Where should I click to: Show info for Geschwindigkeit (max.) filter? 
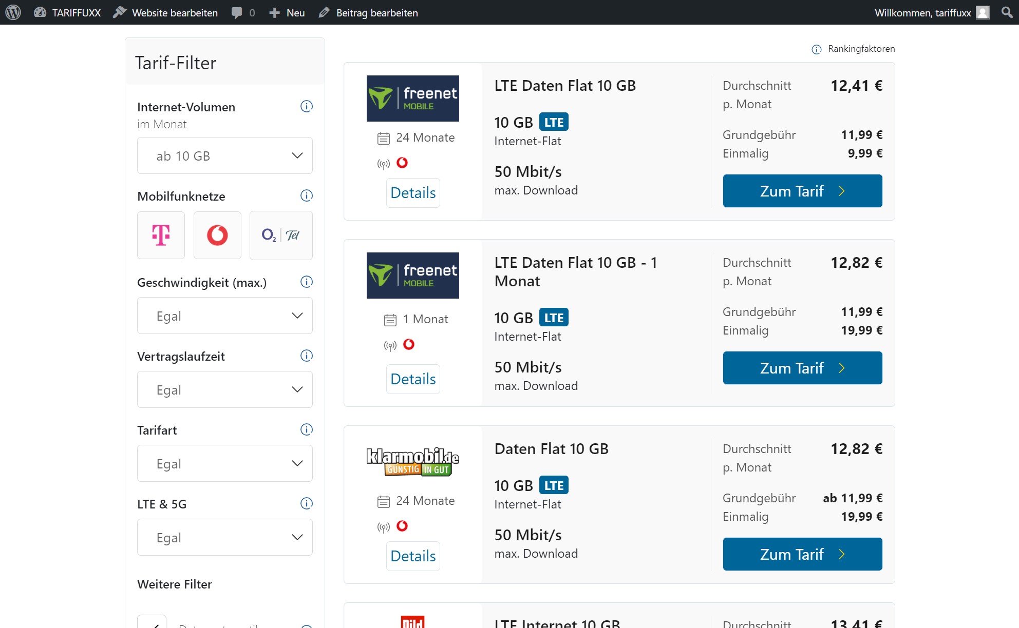307,282
